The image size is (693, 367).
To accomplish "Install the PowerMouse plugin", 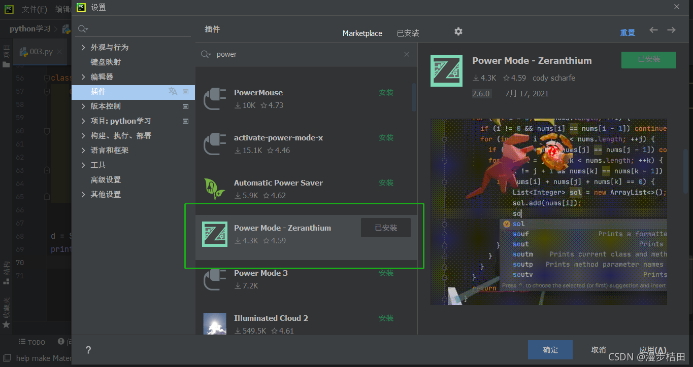I will click(386, 93).
